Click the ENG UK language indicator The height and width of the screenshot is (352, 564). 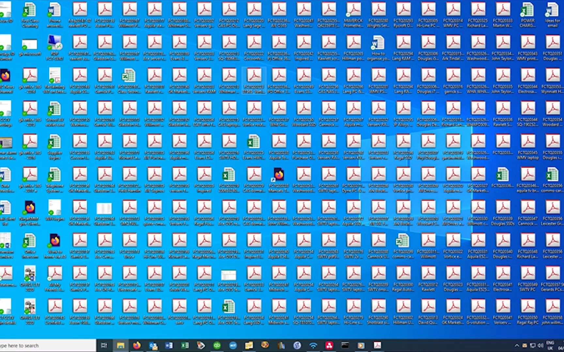point(550,345)
